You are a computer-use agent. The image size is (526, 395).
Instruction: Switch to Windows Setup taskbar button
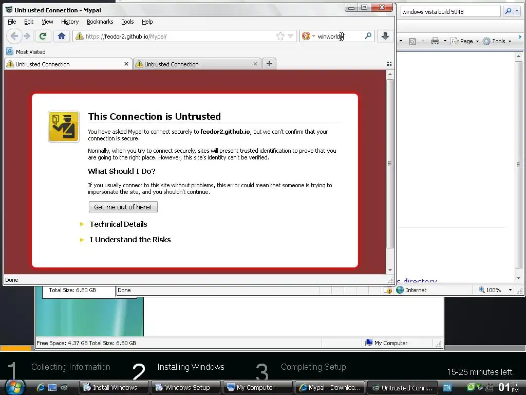pos(186,387)
